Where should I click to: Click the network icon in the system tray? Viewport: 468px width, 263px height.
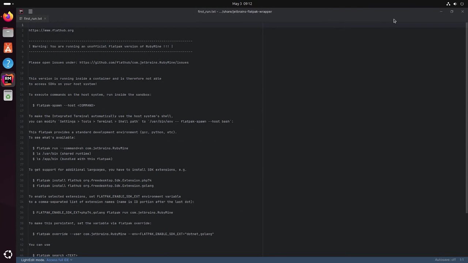coord(448,4)
